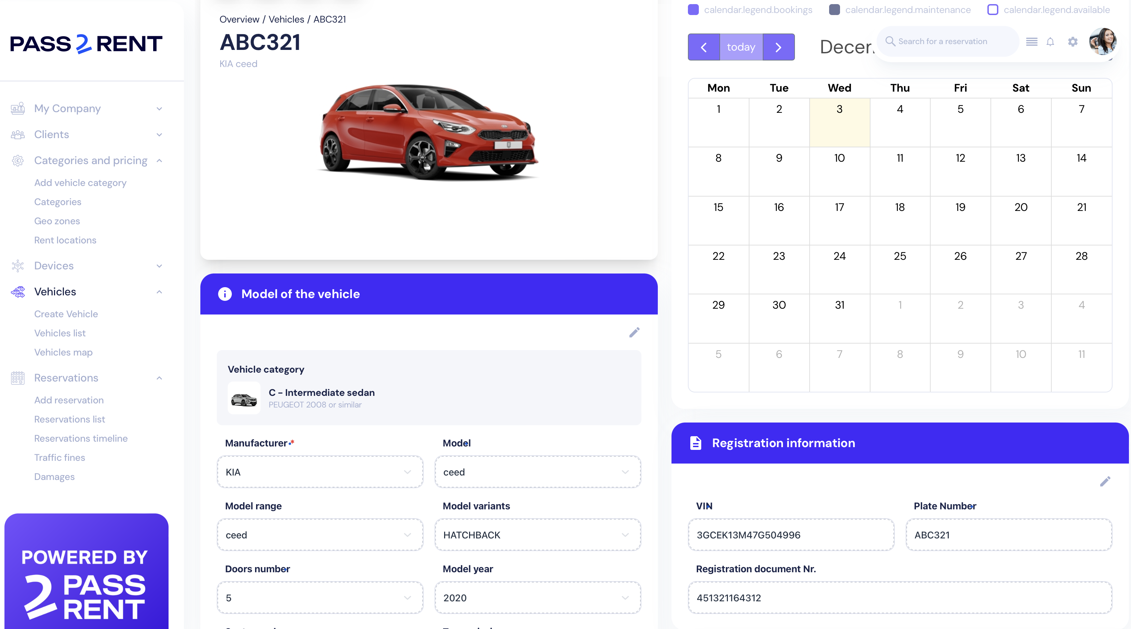Select the Clients people icon in sidebar

click(x=17, y=135)
